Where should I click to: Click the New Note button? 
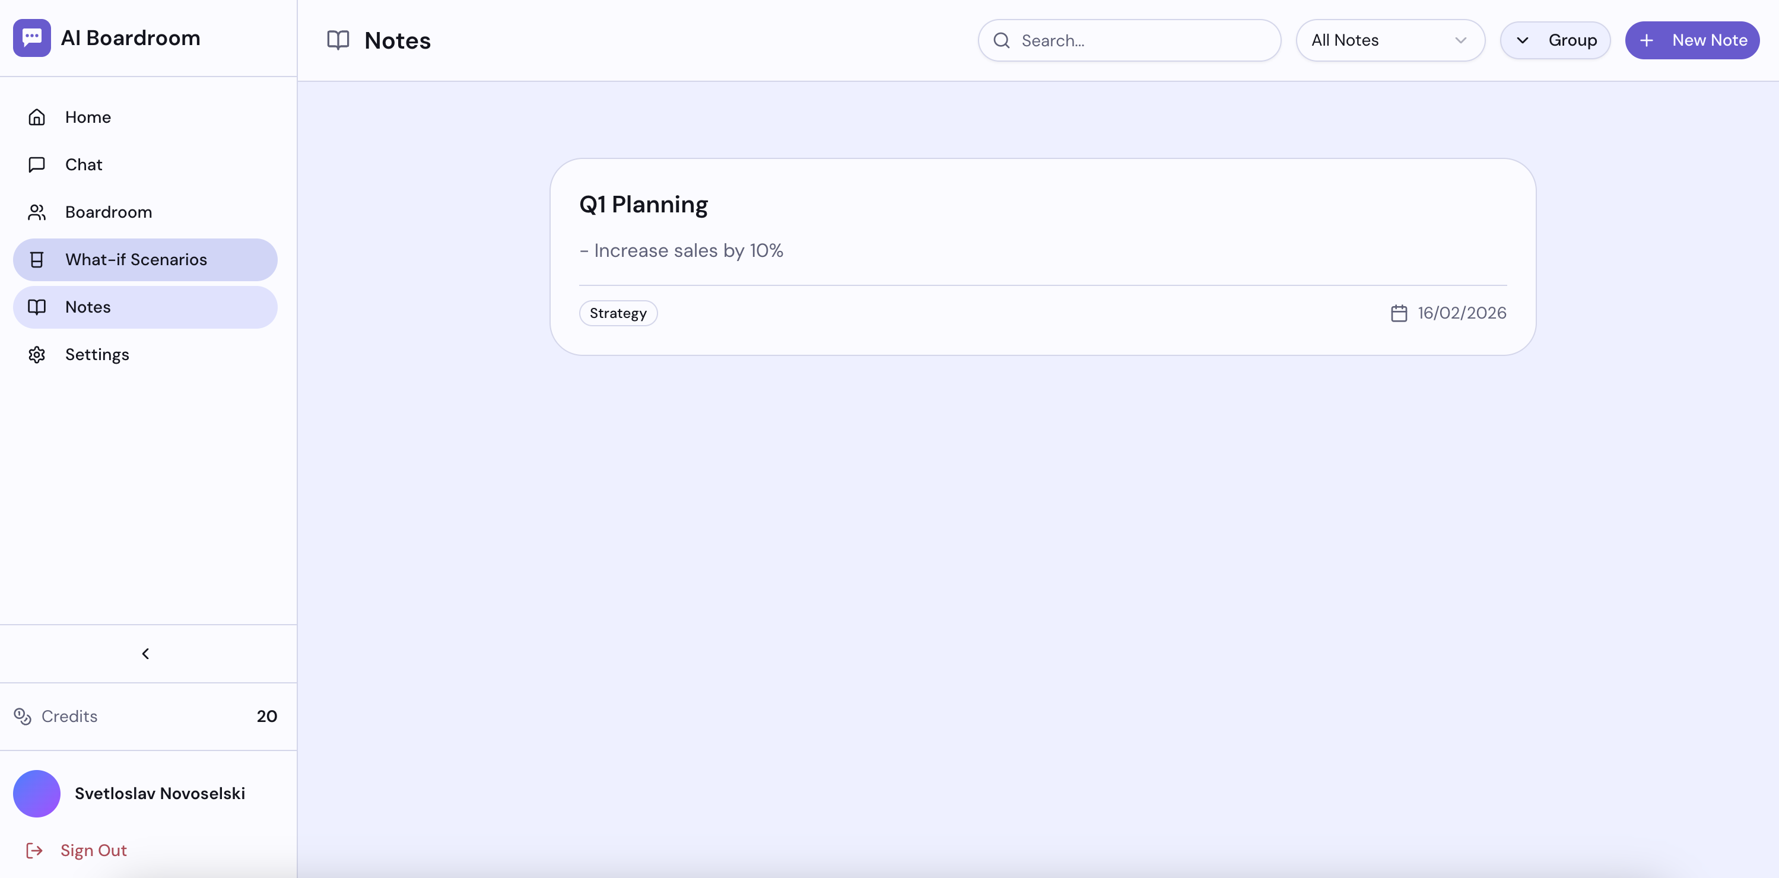[x=1692, y=40]
